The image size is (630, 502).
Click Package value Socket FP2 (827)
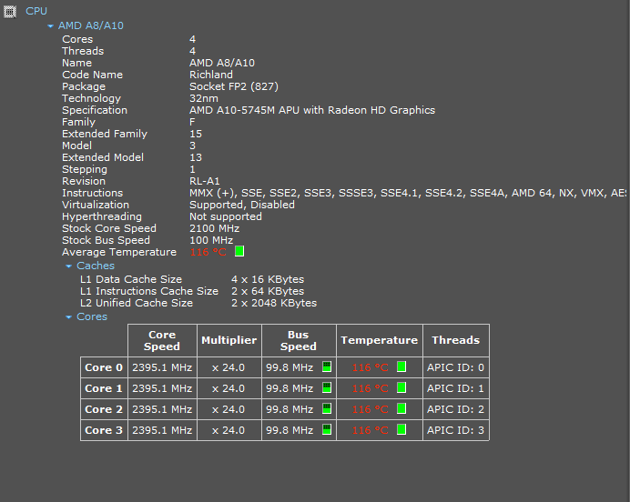[234, 86]
